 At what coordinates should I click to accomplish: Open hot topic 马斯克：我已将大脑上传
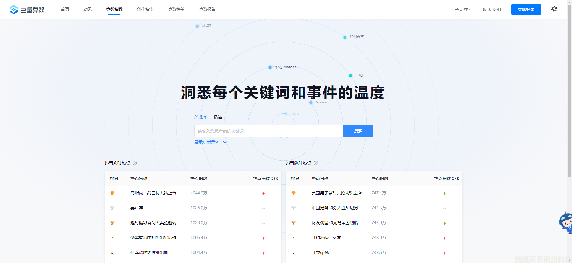pyautogui.click(x=155, y=193)
